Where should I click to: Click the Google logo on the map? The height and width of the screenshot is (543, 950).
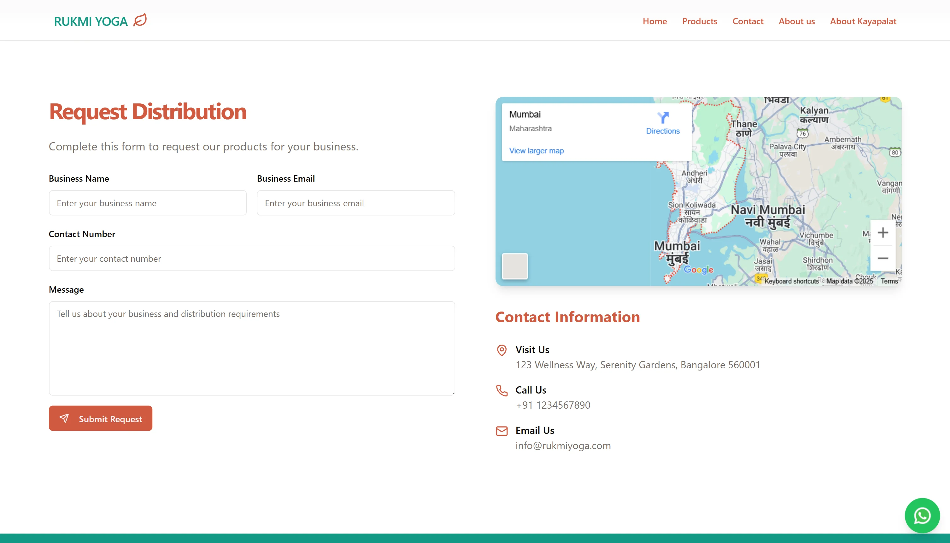pyautogui.click(x=698, y=270)
